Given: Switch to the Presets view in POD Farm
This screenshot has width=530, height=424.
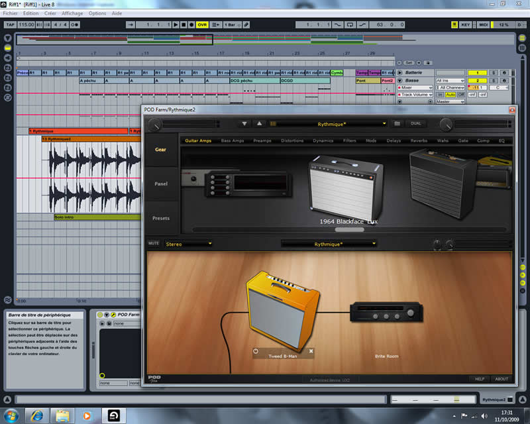Looking at the screenshot, I should (x=161, y=219).
